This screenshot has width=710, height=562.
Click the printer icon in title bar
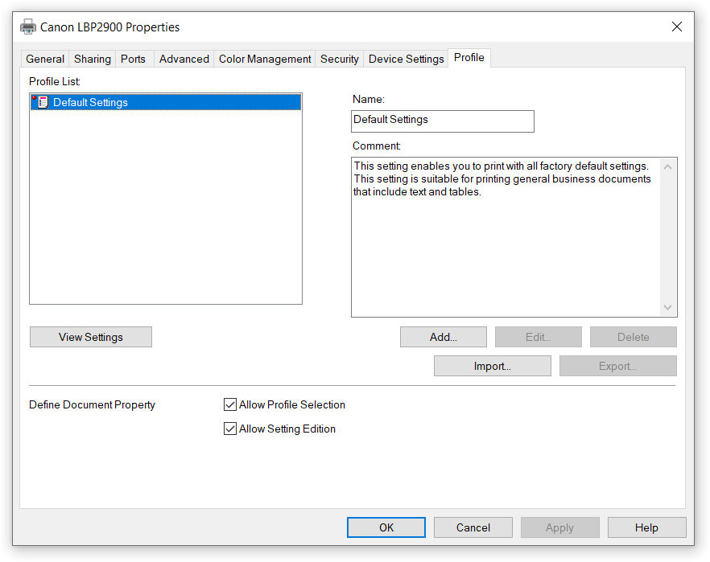(28, 27)
